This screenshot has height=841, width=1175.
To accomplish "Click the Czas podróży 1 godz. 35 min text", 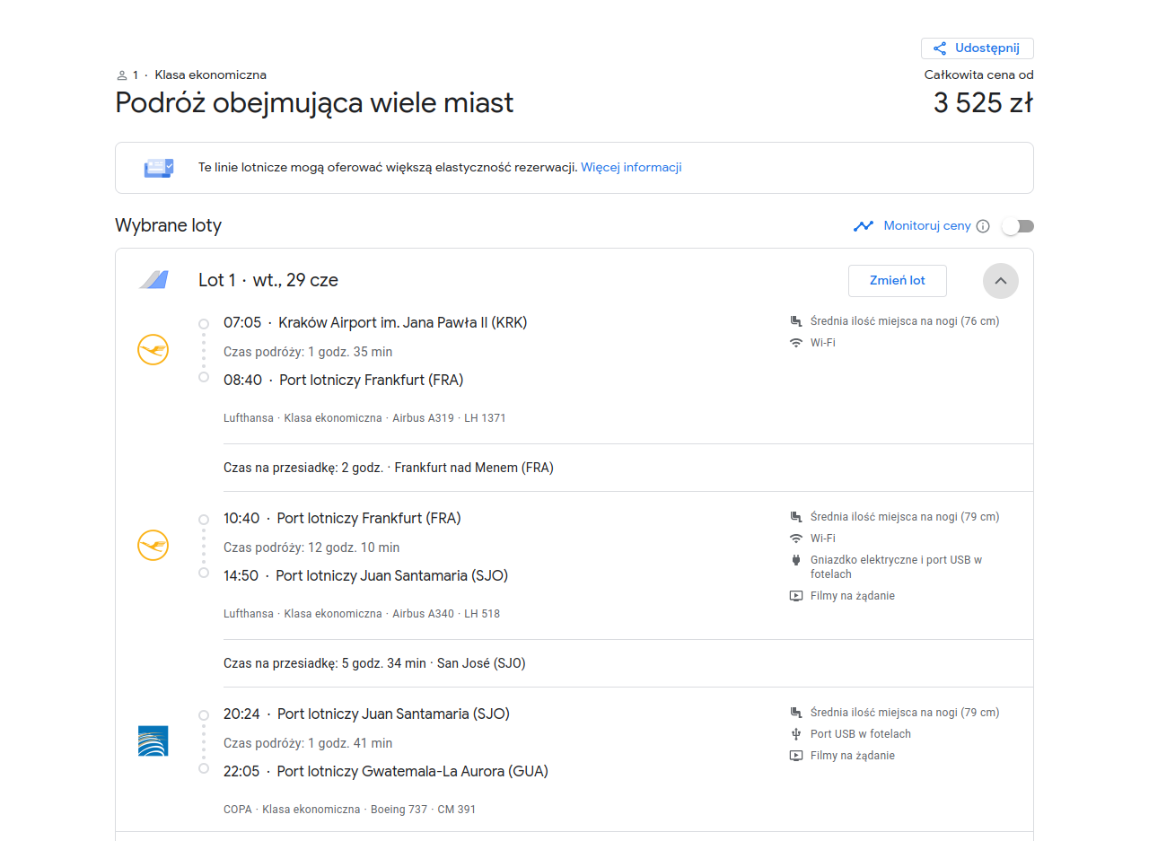I will 308,352.
